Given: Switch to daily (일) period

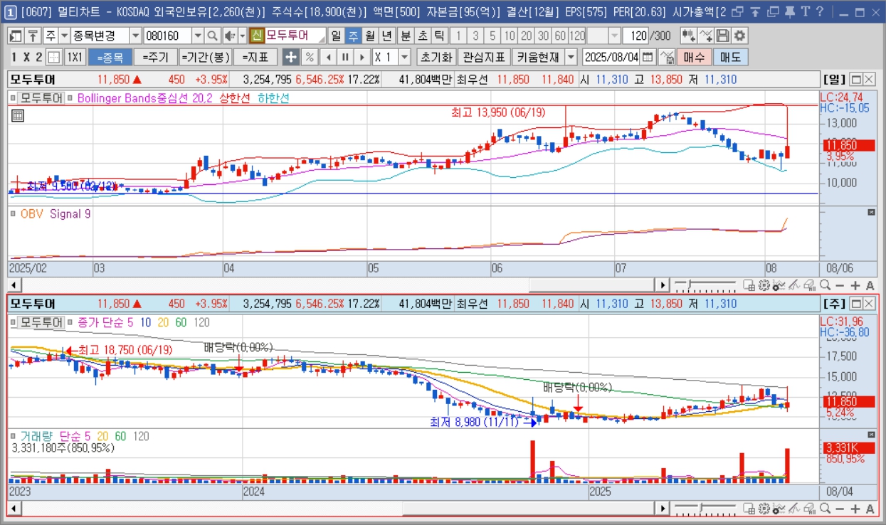Looking at the screenshot, I should point(336,36).
